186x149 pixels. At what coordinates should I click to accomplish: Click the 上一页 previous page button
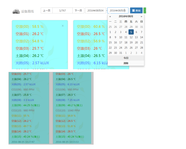[46, 11]
